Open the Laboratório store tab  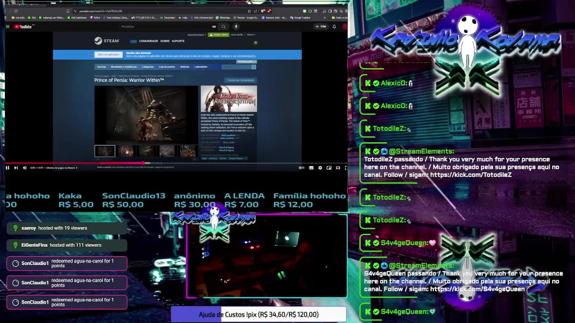click(x=201, y=67)
